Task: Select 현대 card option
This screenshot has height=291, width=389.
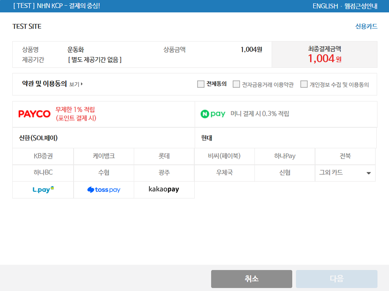Action: [286, 138]
